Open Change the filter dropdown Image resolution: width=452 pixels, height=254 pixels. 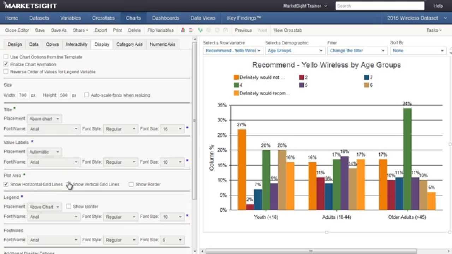tap(357, 51)
